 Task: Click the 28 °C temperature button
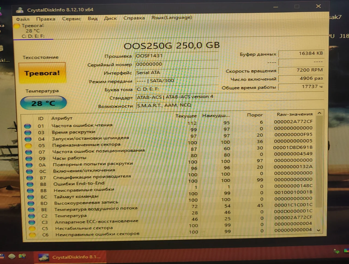[43, 103]
